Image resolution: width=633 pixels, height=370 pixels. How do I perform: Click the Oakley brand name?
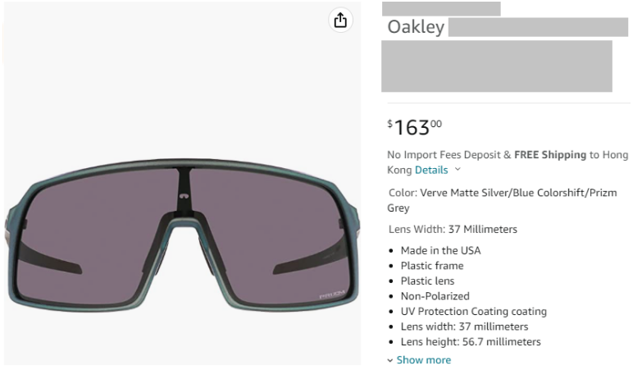click(416, 27)
